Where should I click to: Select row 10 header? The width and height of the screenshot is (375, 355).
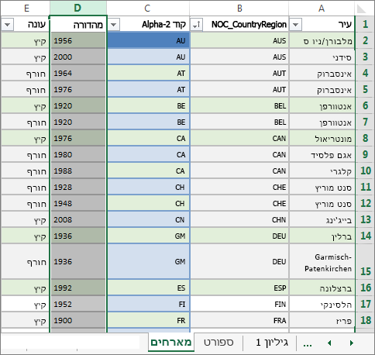365,171
